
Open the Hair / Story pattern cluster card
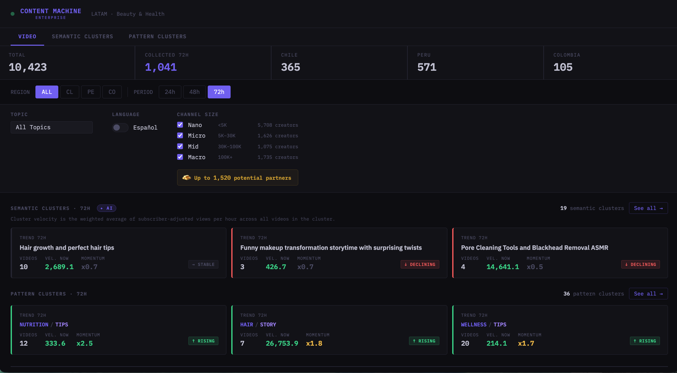coord(339,330)
